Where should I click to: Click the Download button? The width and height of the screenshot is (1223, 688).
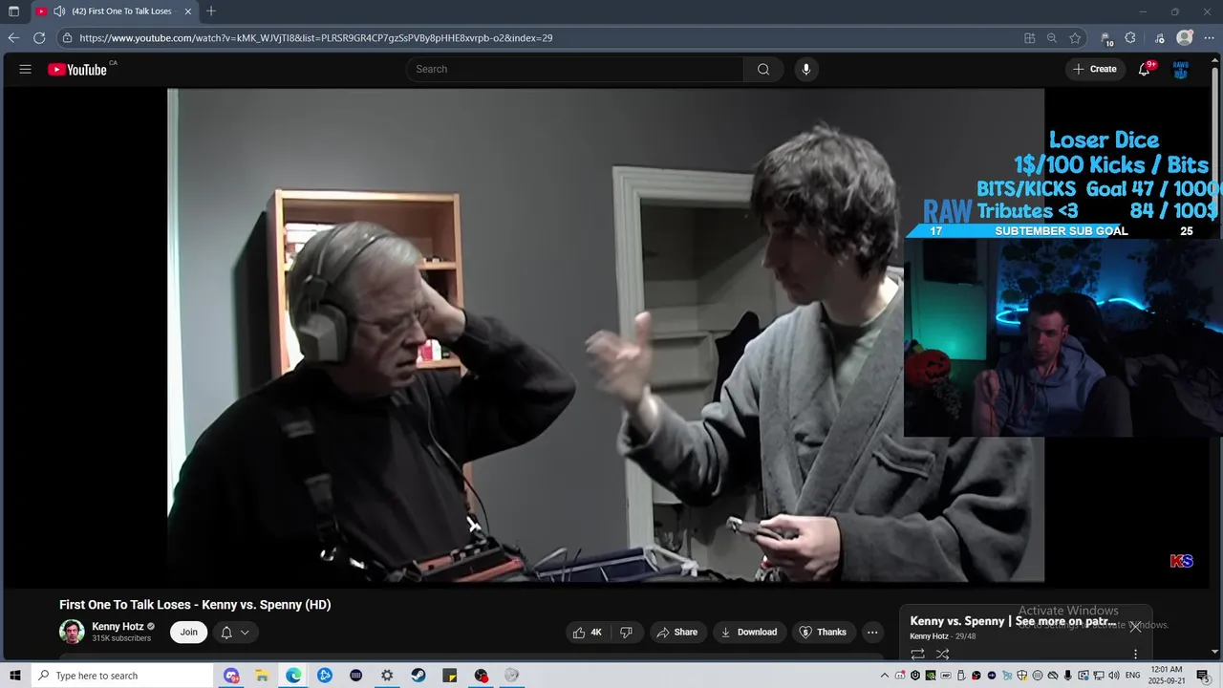pyautogui.click(x=748, y=632)
